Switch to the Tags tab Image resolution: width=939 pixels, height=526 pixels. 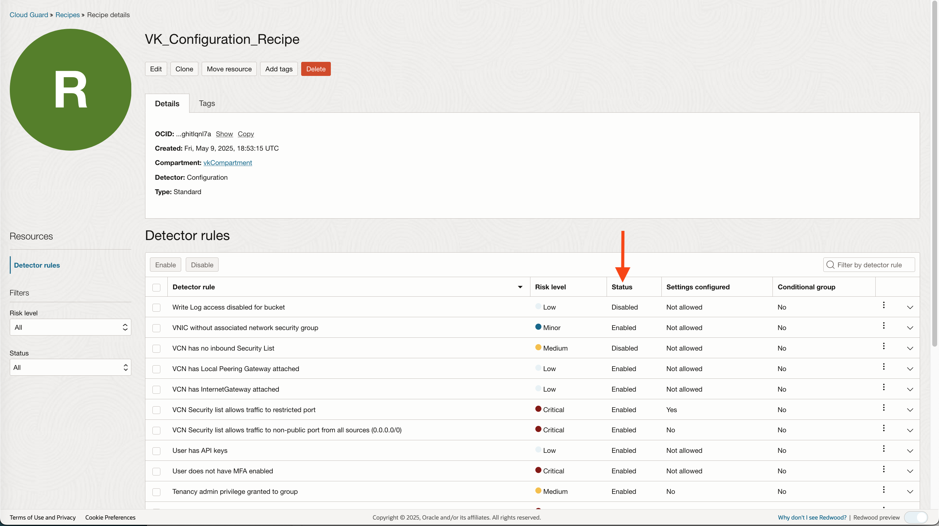tap(207, 103)
